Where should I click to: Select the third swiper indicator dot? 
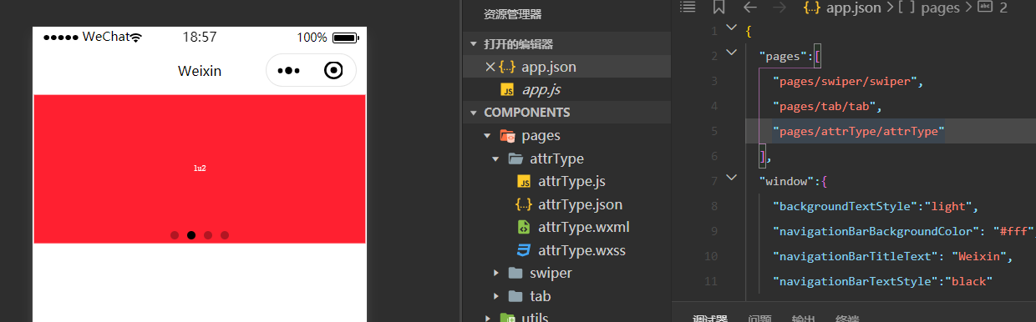click(208, 235)
